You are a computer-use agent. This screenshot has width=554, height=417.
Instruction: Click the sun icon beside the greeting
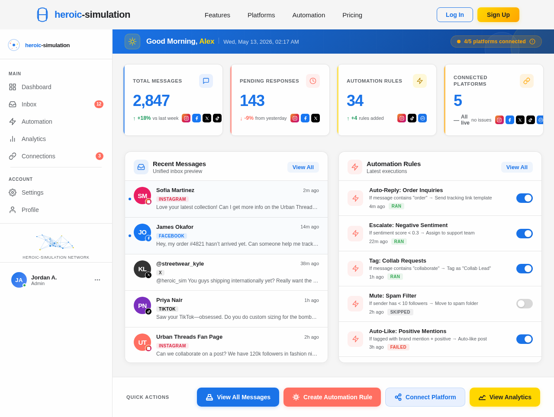click(132, 42)
